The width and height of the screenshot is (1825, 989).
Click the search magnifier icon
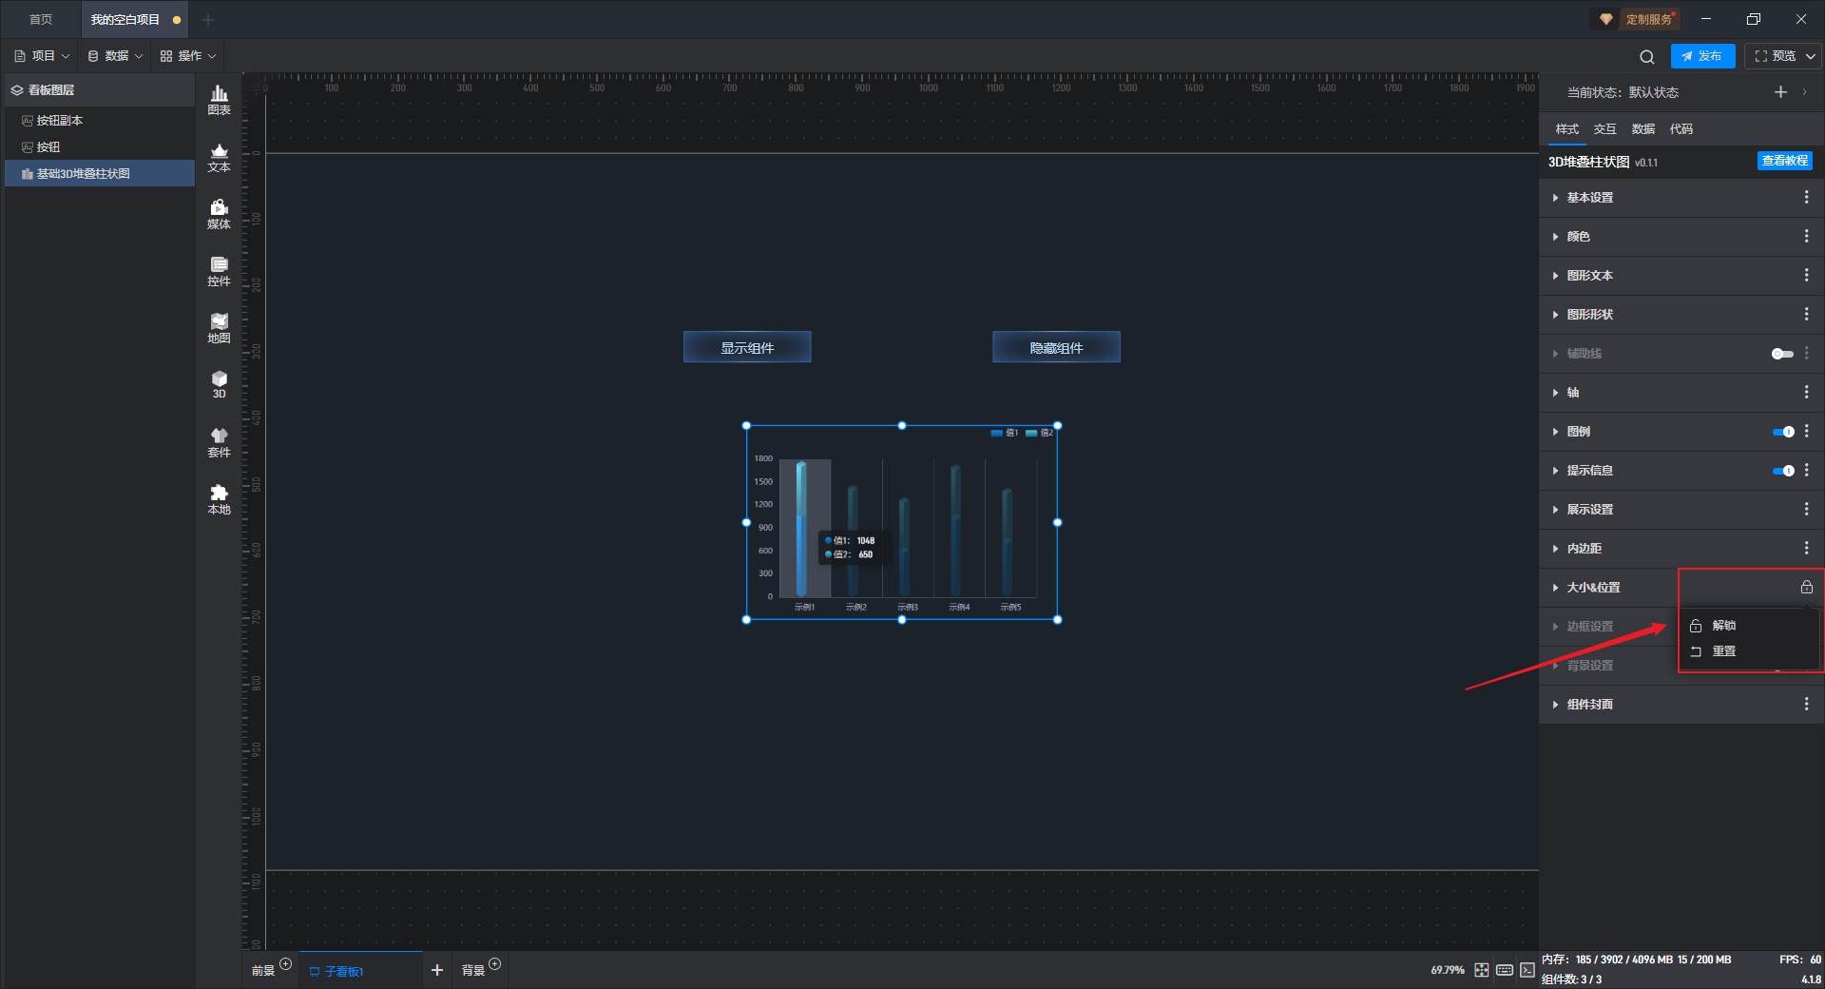(1647, 57)
